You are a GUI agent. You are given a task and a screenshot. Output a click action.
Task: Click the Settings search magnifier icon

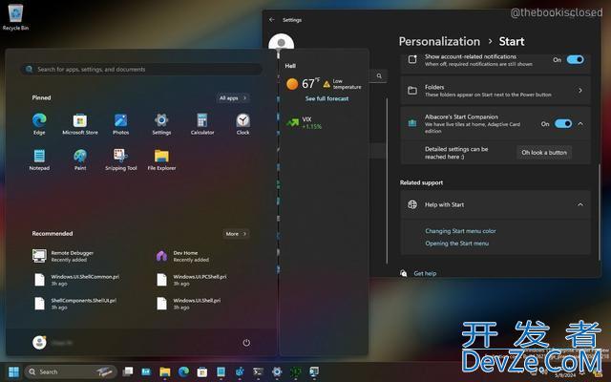[379, 76]
